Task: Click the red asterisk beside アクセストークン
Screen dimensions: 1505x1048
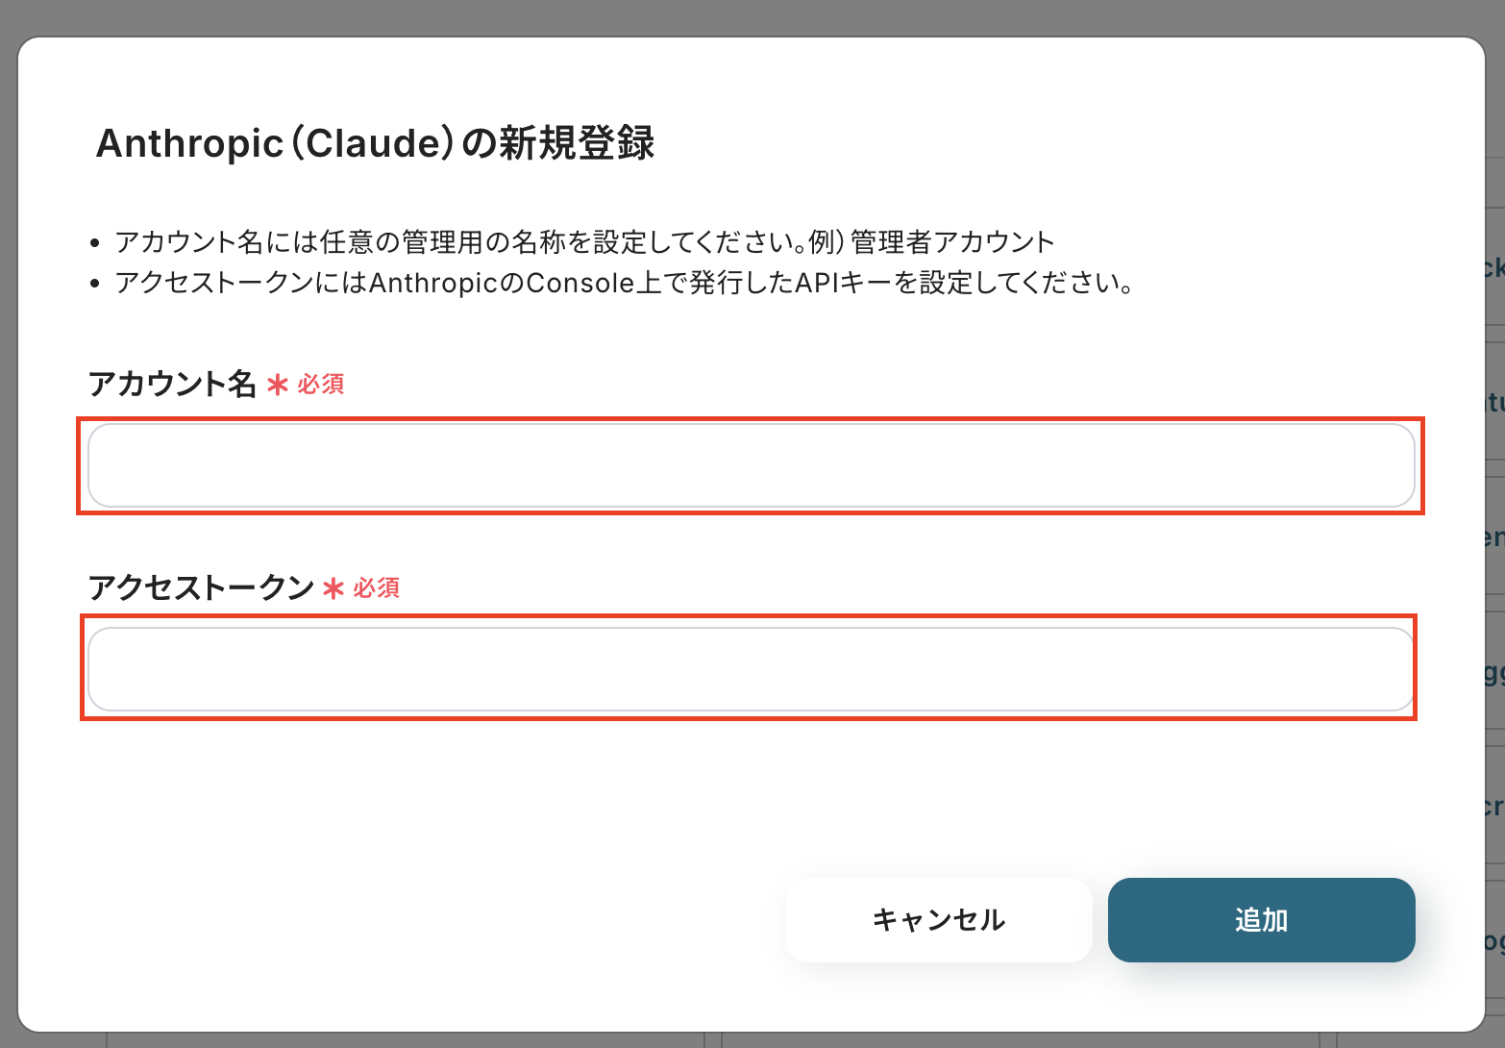Action: pyautogui.click(x=333, y=588)
